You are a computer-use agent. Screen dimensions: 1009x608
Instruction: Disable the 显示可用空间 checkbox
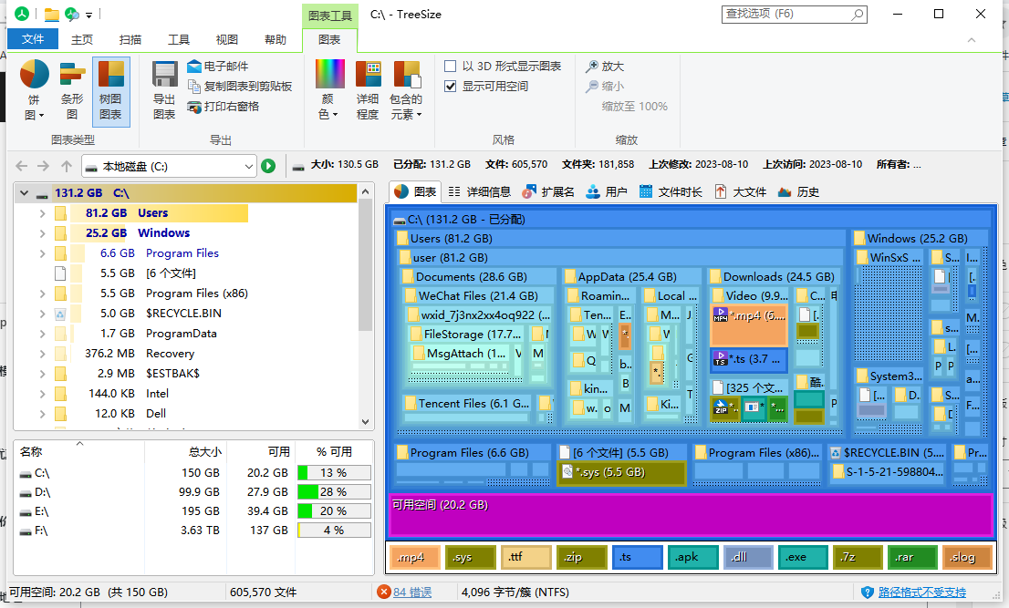pyautogui.click(x=451, y=86)
